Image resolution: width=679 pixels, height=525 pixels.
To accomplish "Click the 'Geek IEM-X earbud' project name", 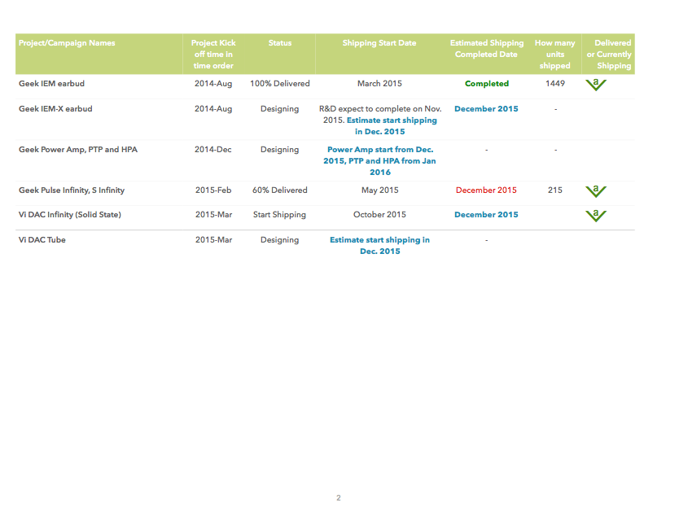I will tap(55, 108).
